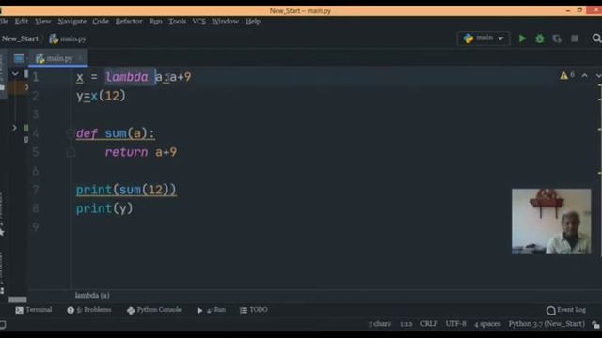
Task: Click the 1:13 line column indicator
Action: tap(405, 324)
